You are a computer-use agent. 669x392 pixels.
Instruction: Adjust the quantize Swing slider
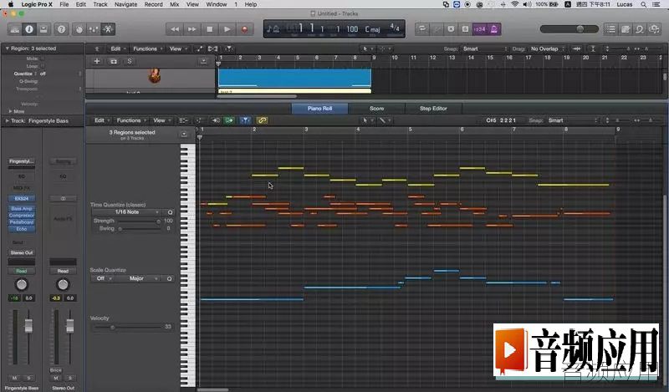point(139,229)
